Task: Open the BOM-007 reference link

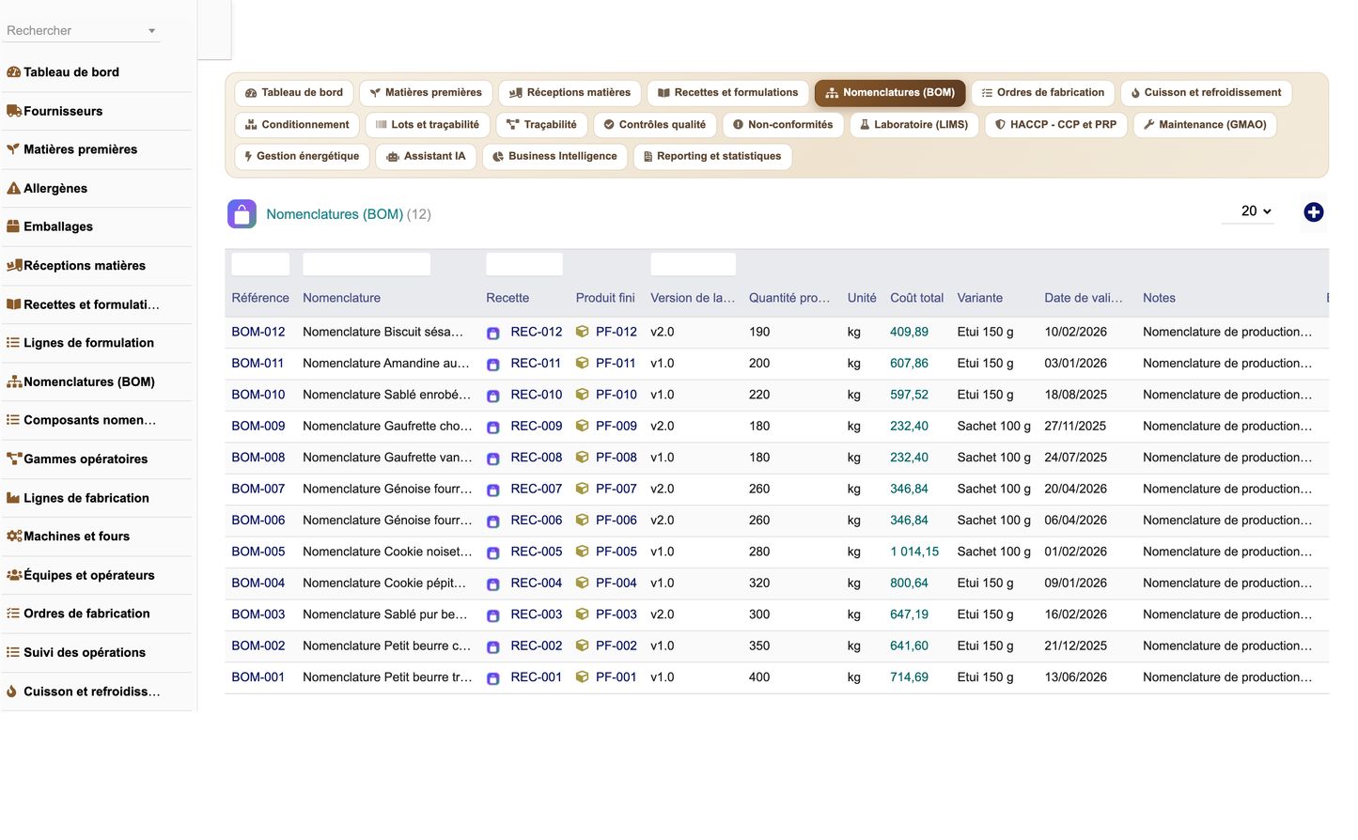Action: 258,489
